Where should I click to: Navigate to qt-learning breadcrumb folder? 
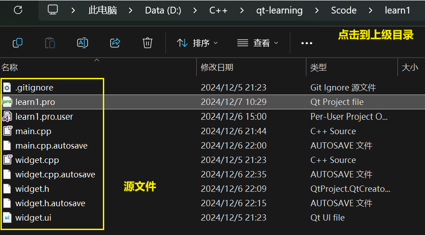coord(279,10)
